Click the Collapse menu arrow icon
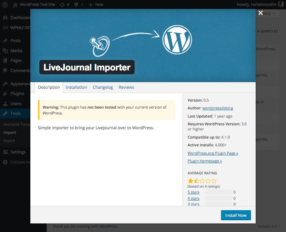Screen dimensions: 286x232 point(5,162)
